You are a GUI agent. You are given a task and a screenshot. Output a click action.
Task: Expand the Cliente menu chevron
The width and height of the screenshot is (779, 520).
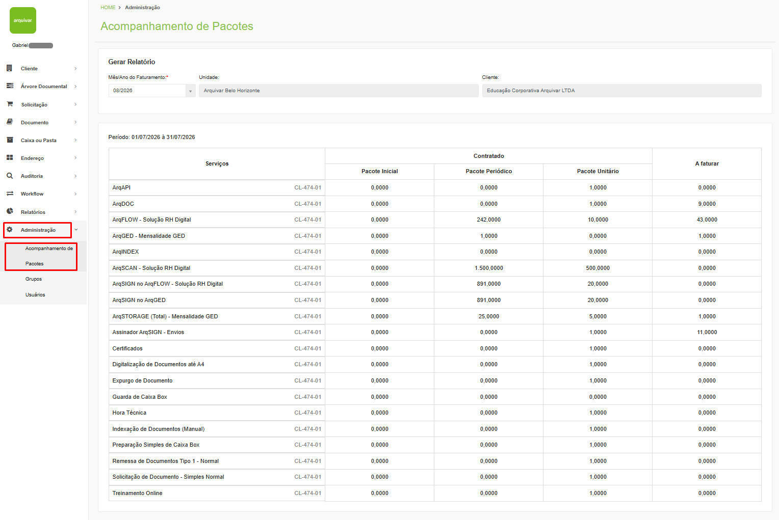(x=75, y=68)
